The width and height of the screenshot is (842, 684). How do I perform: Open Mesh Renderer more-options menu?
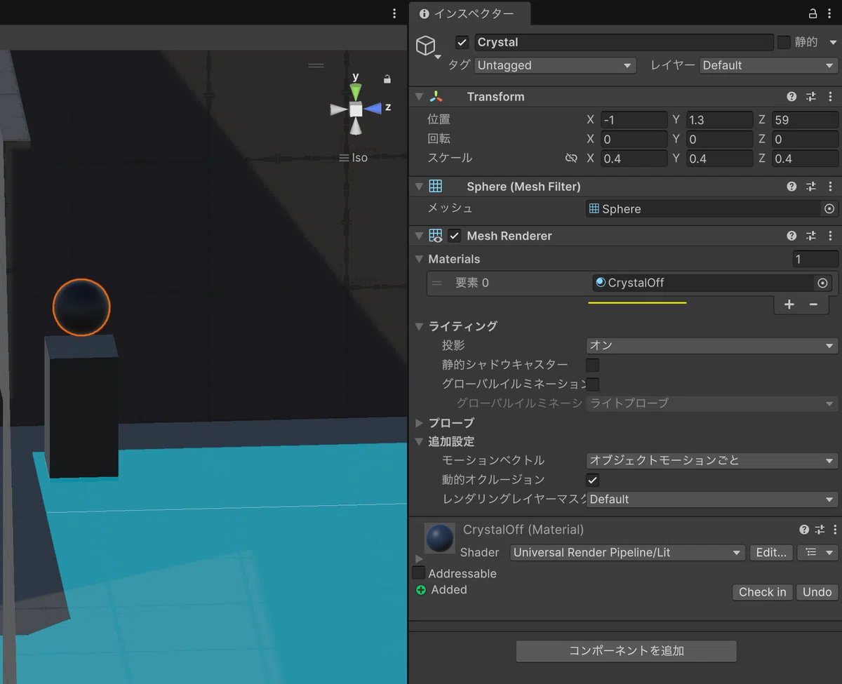tap(830, 236)
